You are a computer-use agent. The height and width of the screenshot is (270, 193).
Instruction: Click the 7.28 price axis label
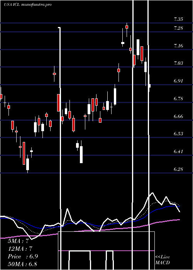point(178,28)
